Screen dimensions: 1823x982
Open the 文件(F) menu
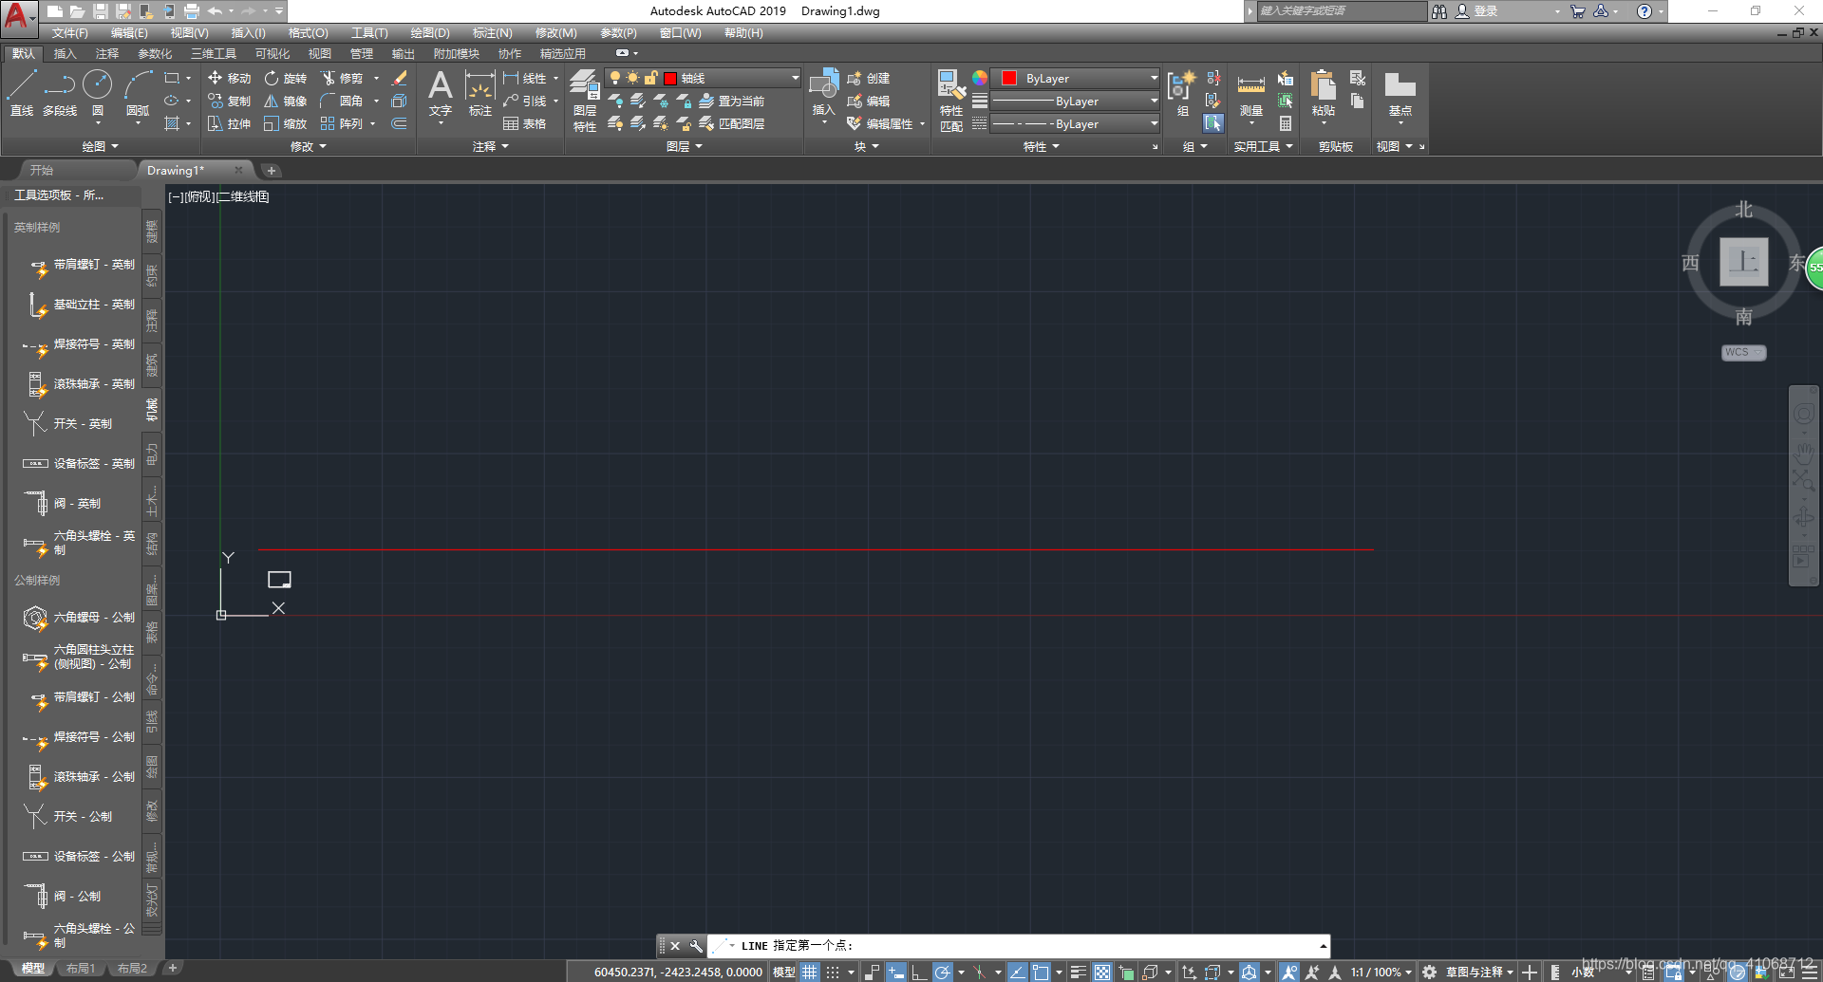click(69, 32)
